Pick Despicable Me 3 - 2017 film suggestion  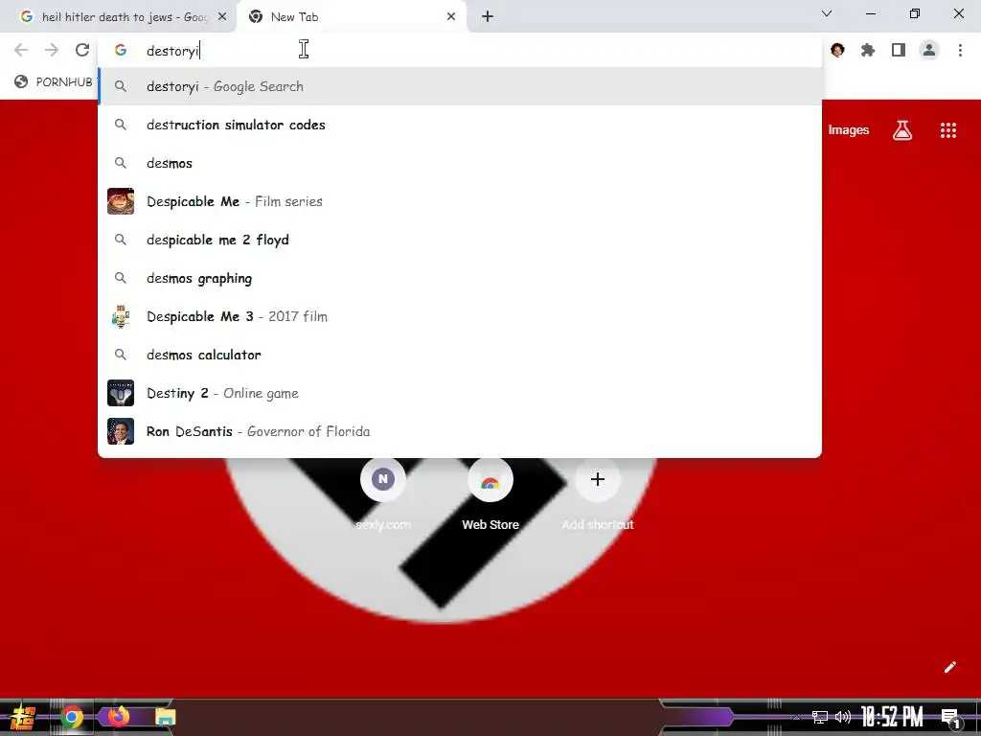click(460, 316)
